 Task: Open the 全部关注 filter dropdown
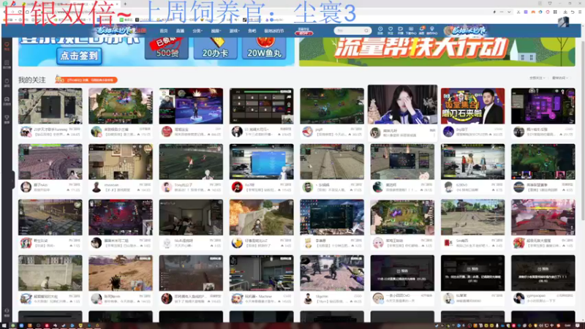coord(537,78)
